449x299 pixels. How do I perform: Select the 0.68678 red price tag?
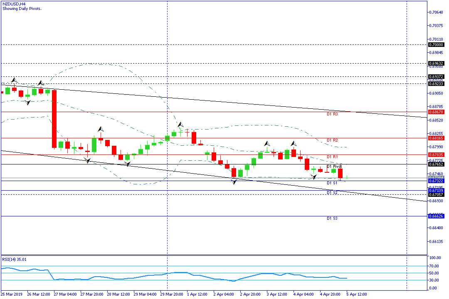click(x=436, y=112)
